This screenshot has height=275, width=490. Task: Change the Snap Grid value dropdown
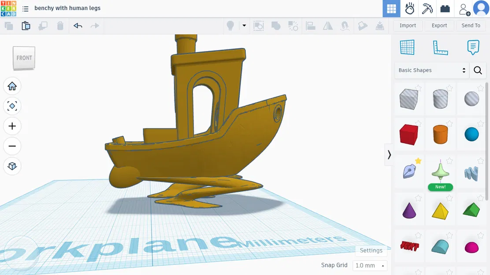coord(370,265)
